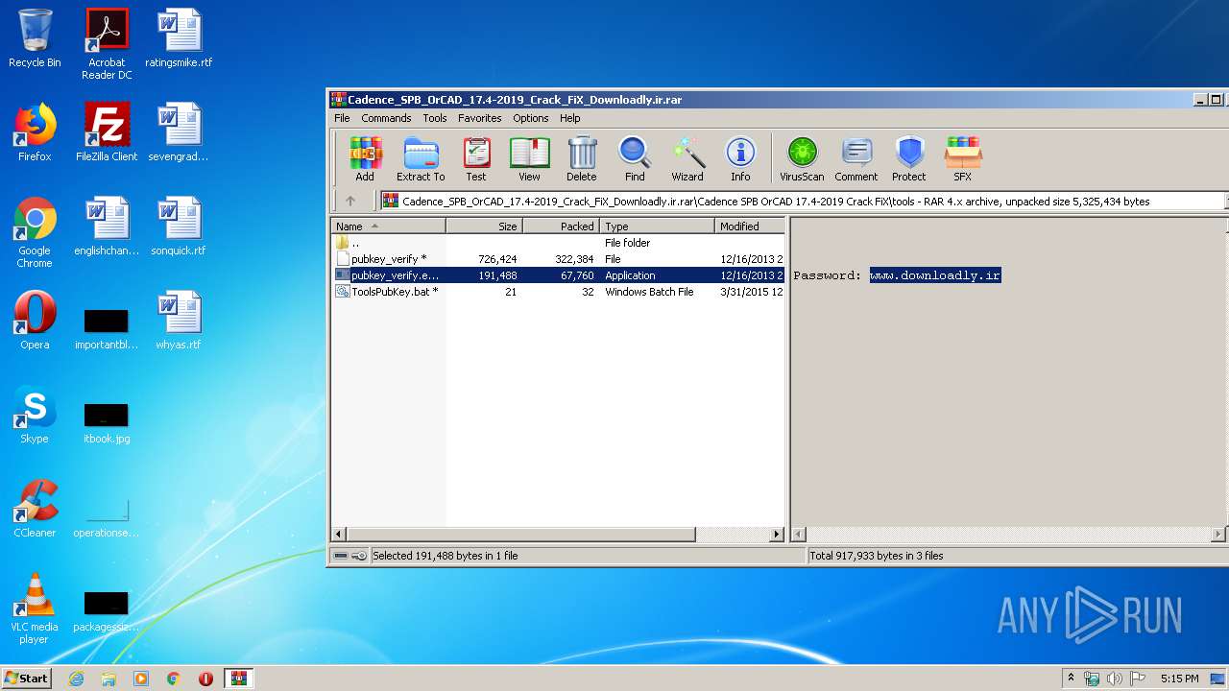Click the archive path address field
The height and width of the screenshot is (691, 1229).
802,202
